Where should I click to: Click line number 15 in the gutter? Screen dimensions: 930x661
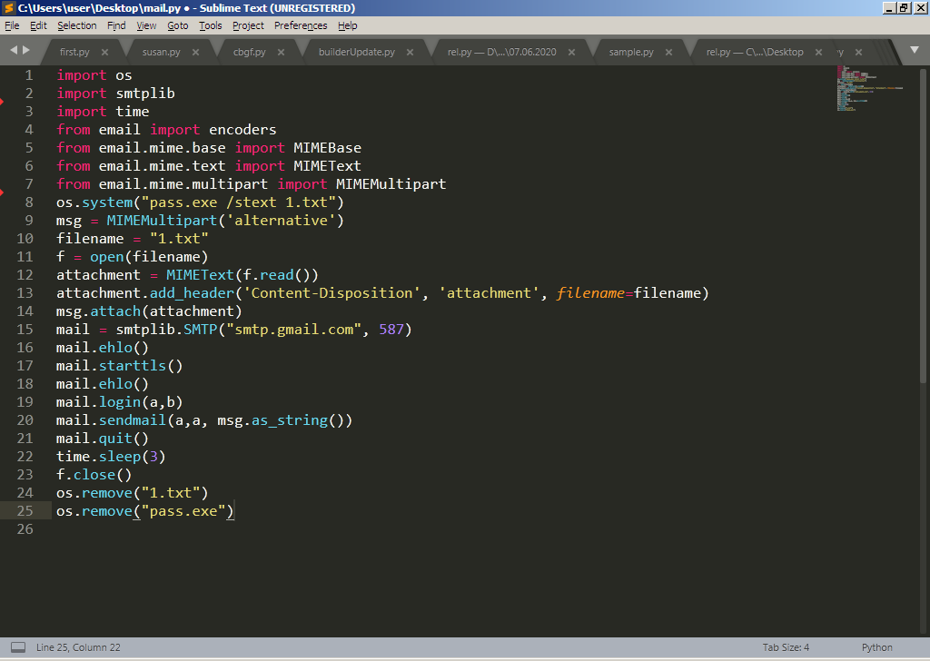tap(25, 329)
